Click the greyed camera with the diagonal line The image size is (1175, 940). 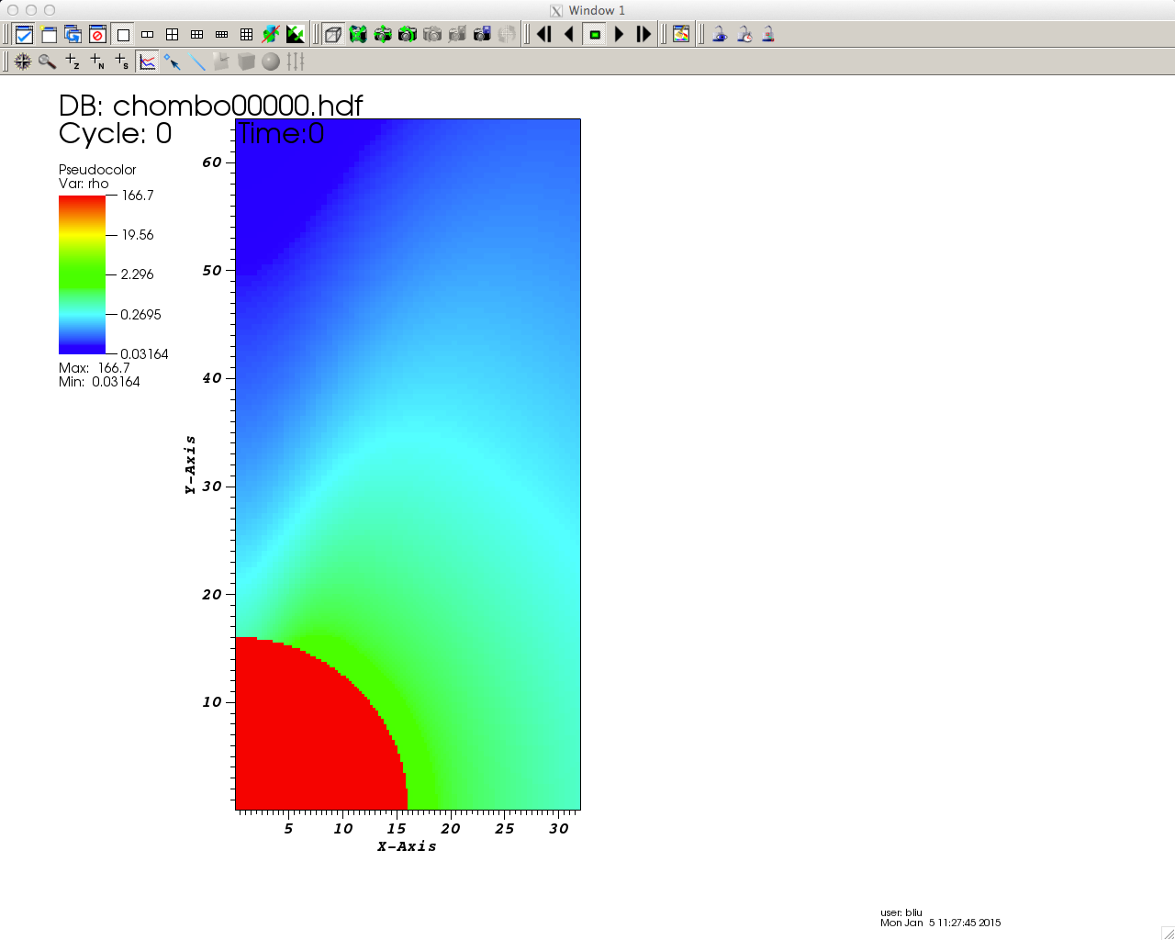pos(457,35)
